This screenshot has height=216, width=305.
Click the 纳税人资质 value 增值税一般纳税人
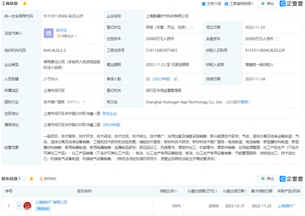pos(260,65)
